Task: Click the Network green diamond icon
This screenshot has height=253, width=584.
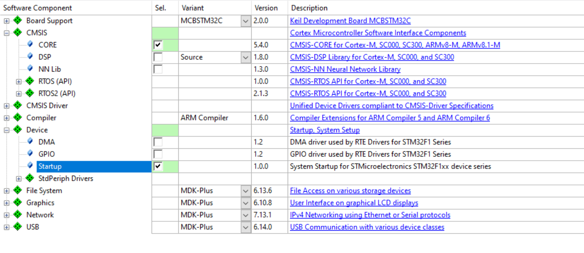Action: pos(17,215)
